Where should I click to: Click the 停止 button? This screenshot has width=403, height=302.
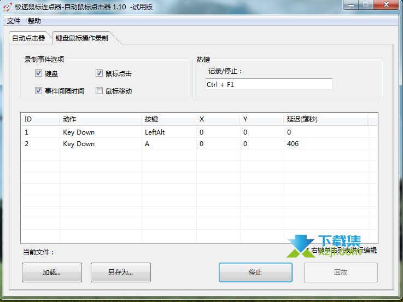pyautogui.click(x=255, y=272)
